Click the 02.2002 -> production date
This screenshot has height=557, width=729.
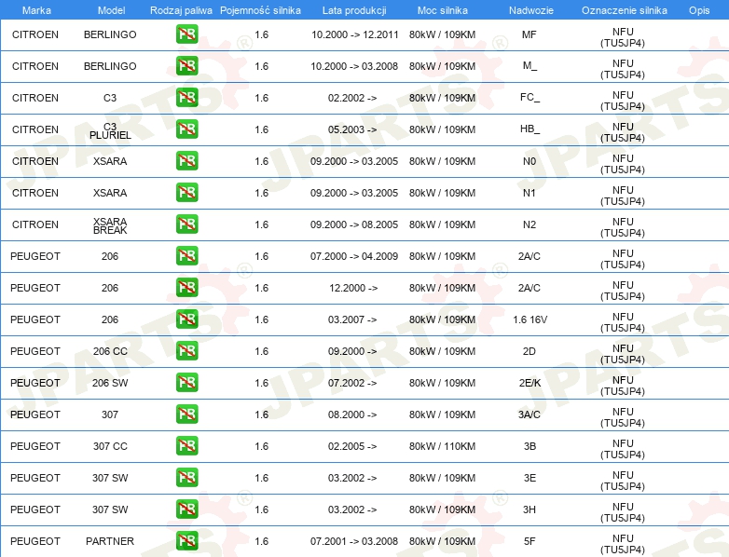click(352, 98)
